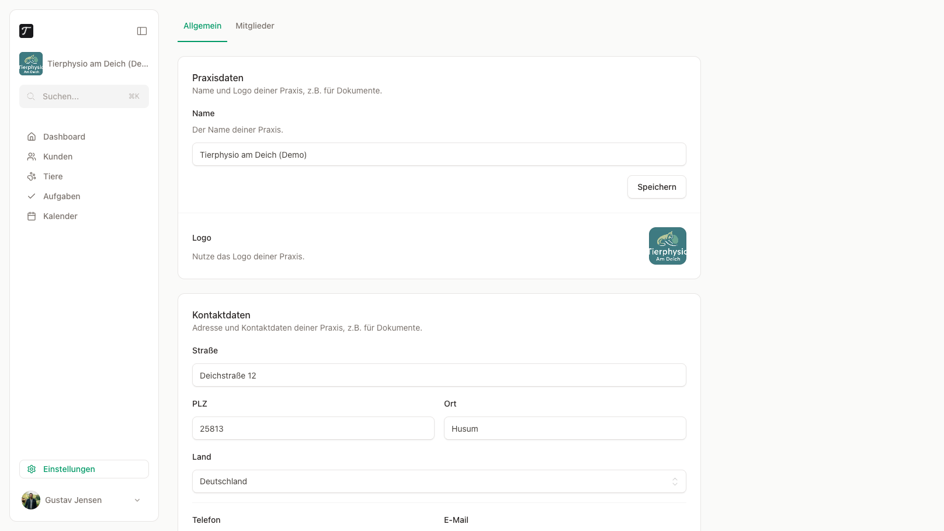The image size is (944, 531).
Task: Open Aufgaben list
Action: (84, 196)
